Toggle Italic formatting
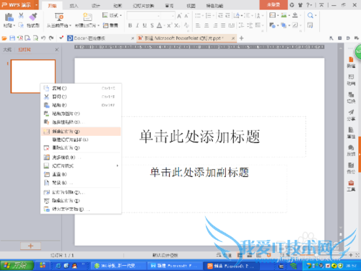 137,25
